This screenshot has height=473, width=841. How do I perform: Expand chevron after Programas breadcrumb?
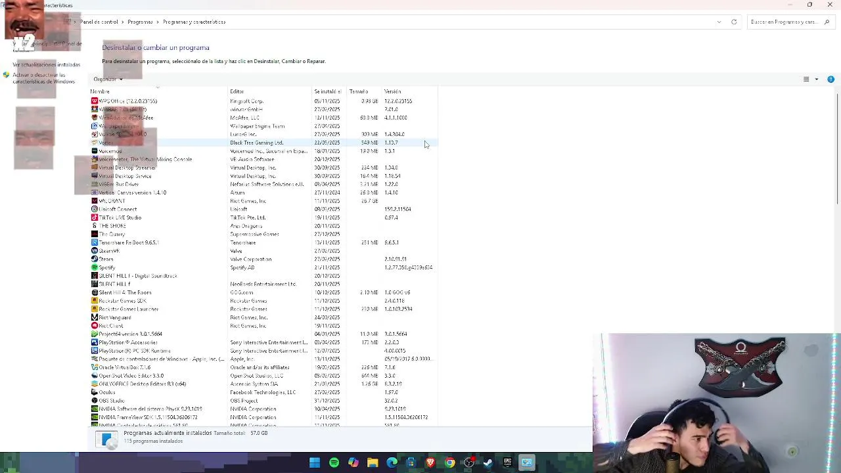158,22
